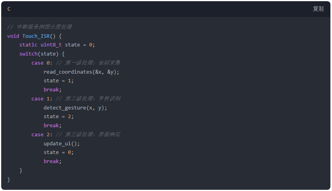Click the 'state = 2;' assignment line
This screenshot has height=191, width=332.
tap(59, 117)
